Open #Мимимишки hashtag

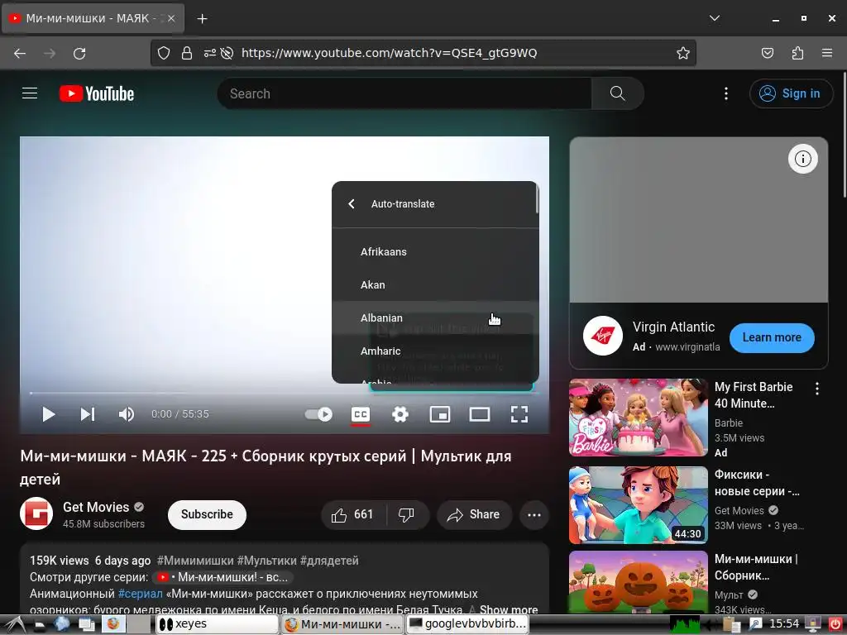[x=195, y=561]
